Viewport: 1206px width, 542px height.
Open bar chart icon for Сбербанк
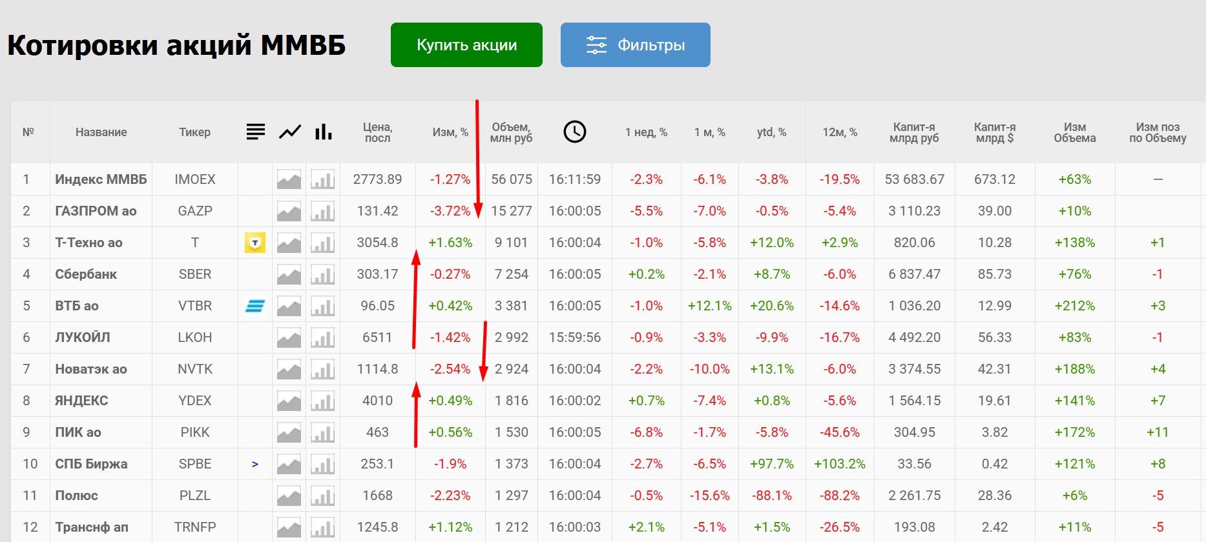tap(322, 274)
